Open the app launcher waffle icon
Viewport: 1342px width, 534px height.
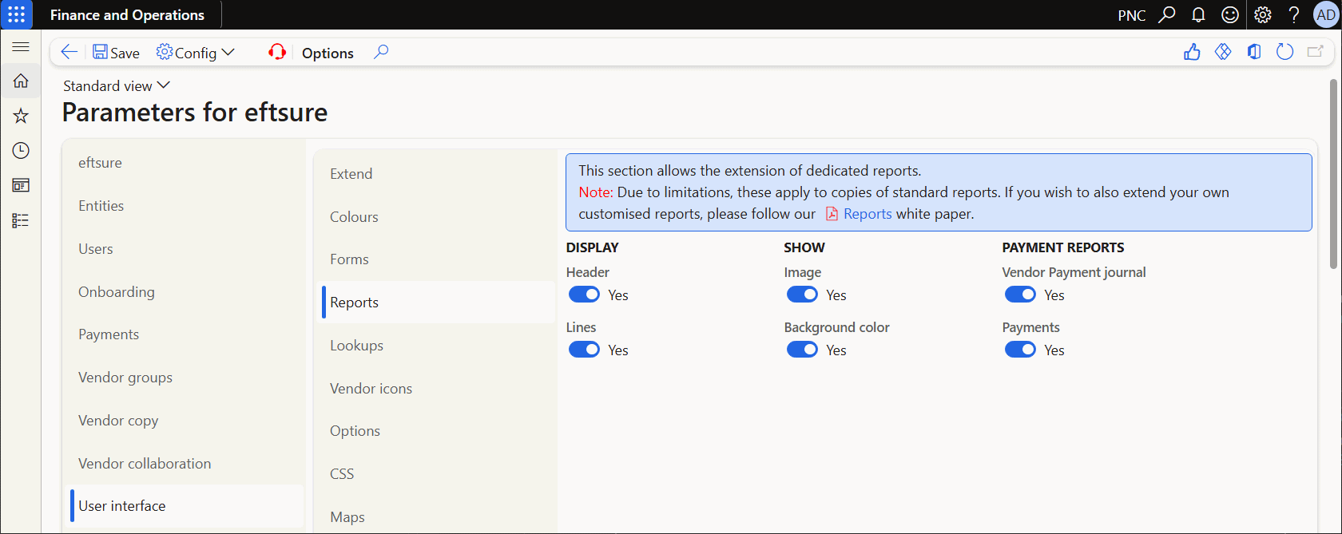(x=16, y=14)
